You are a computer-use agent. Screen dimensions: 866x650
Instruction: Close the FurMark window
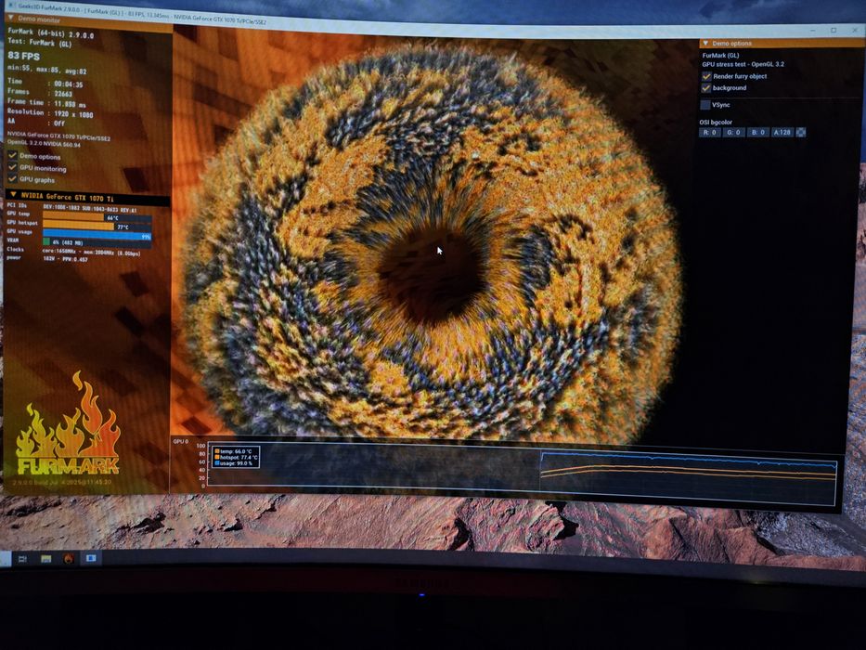coord(854,31)
